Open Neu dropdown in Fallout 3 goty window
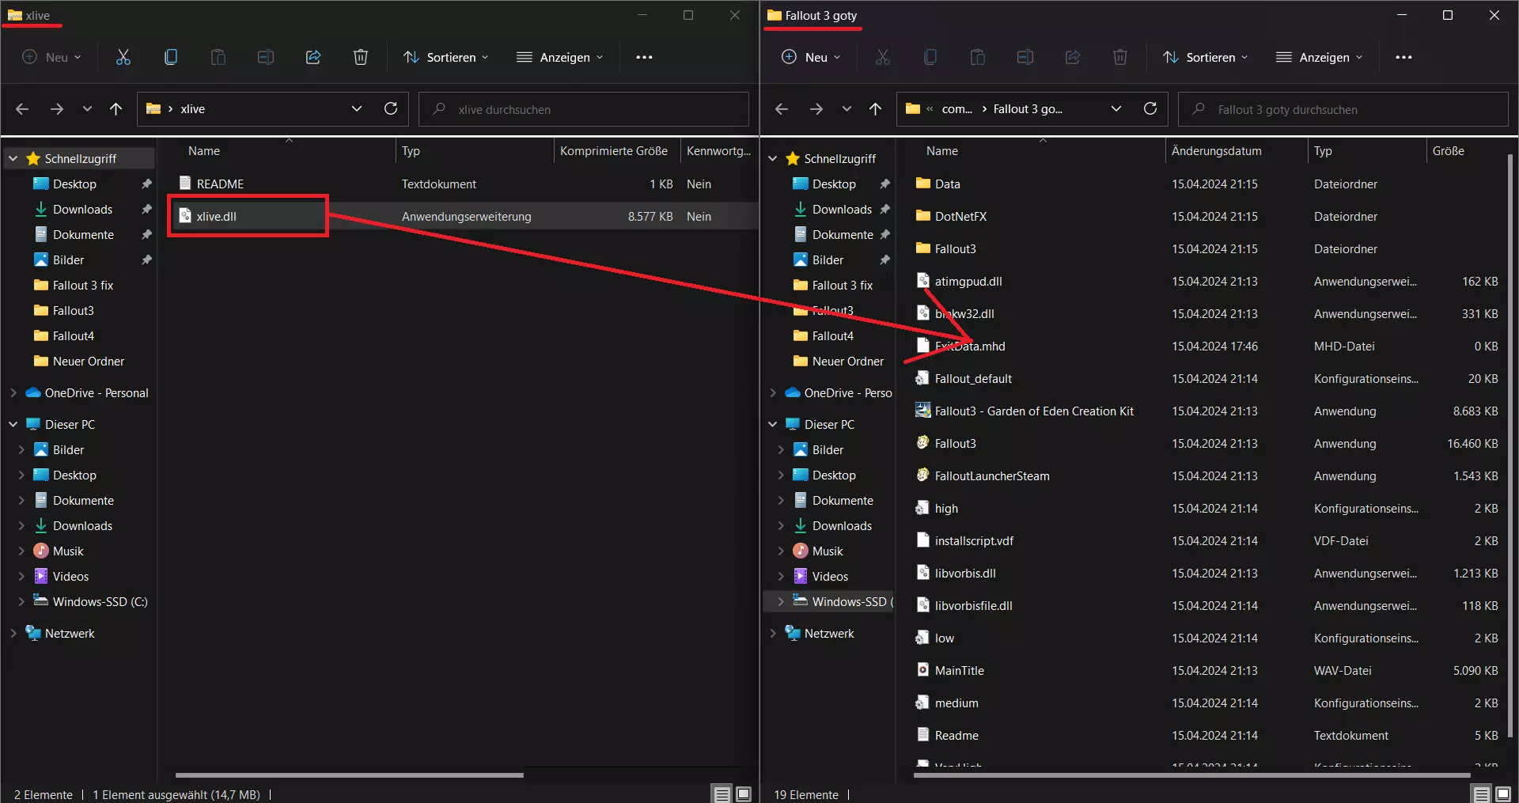This screenshot has width=1519, height=803. point(811,57)
